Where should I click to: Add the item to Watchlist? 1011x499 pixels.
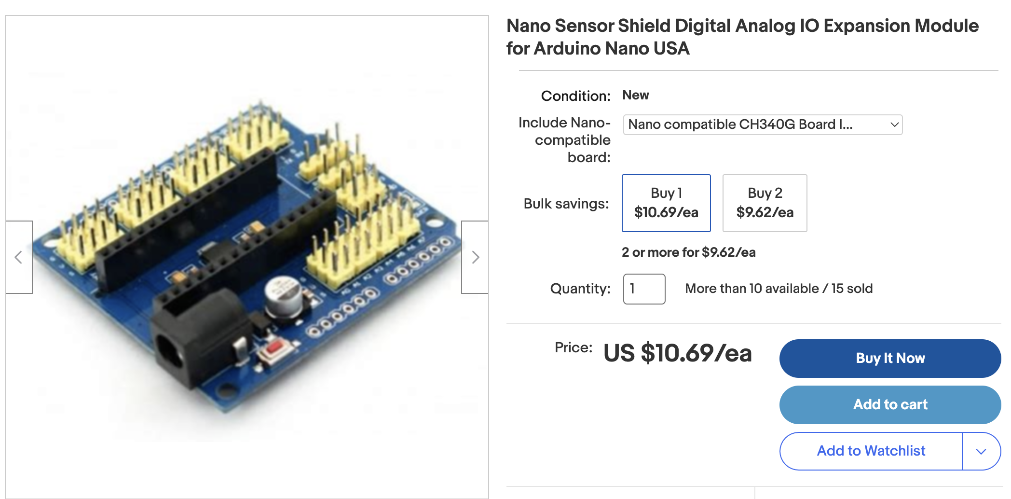870,451
